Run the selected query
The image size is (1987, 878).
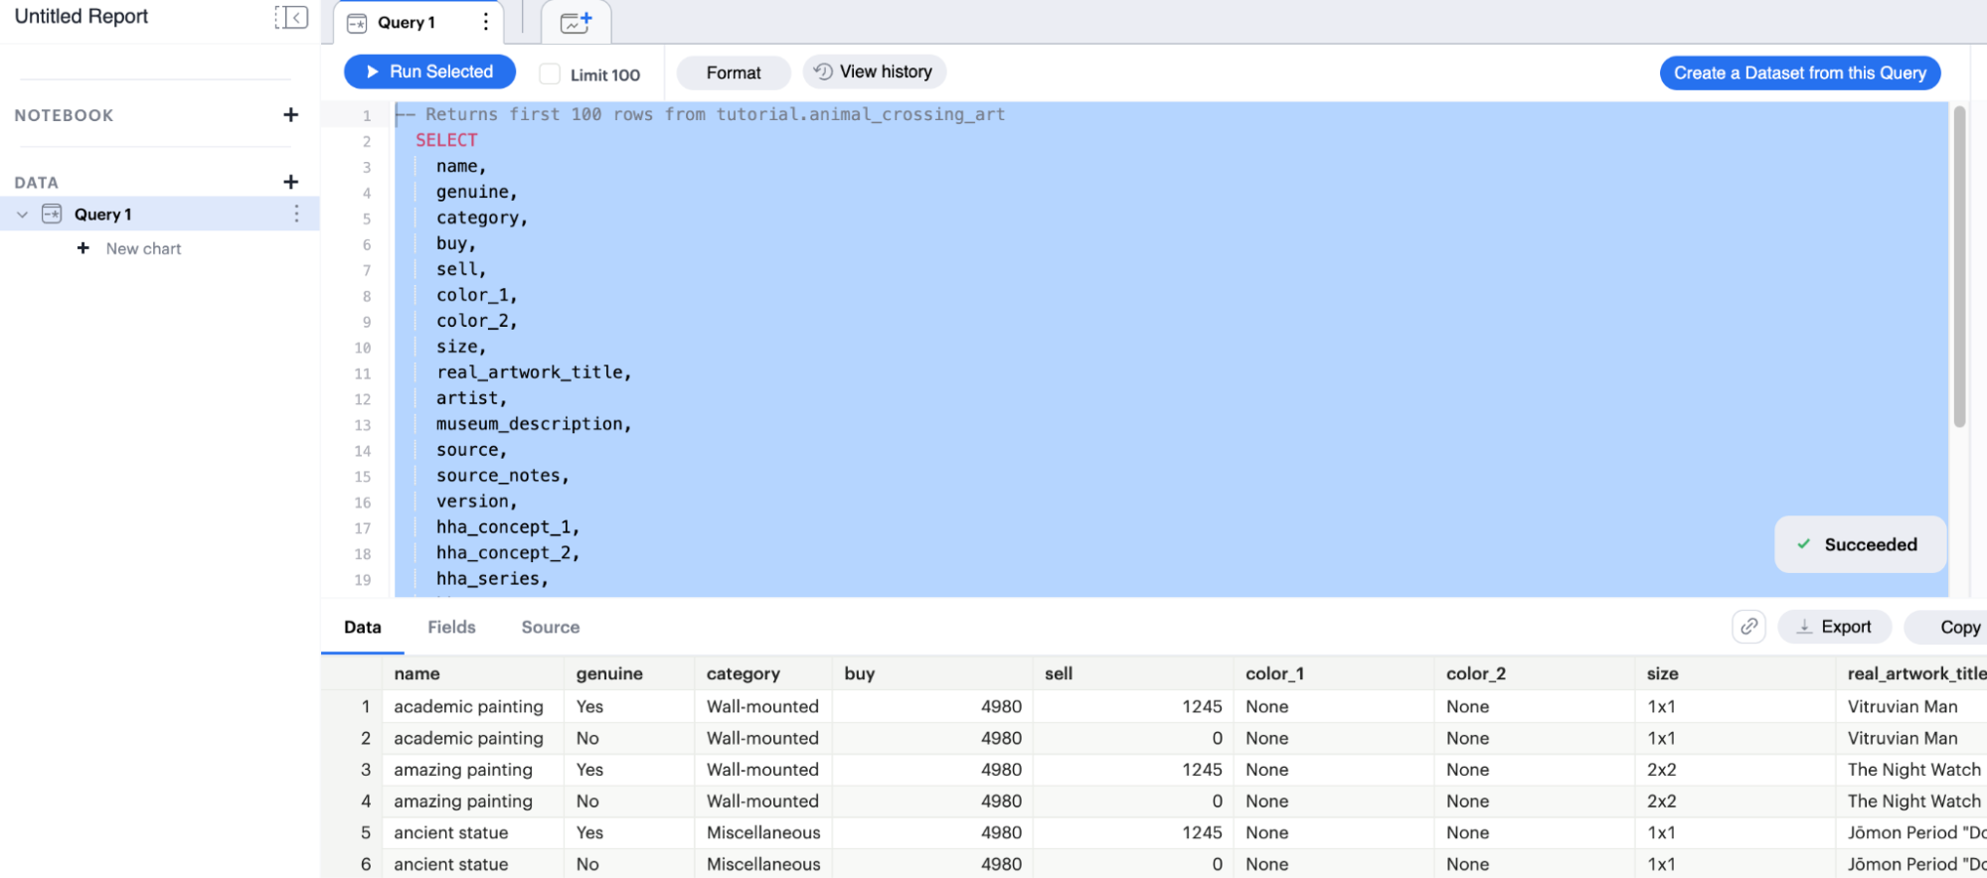tap(429, 72)
